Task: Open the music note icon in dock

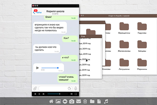Action: [106, 101]
